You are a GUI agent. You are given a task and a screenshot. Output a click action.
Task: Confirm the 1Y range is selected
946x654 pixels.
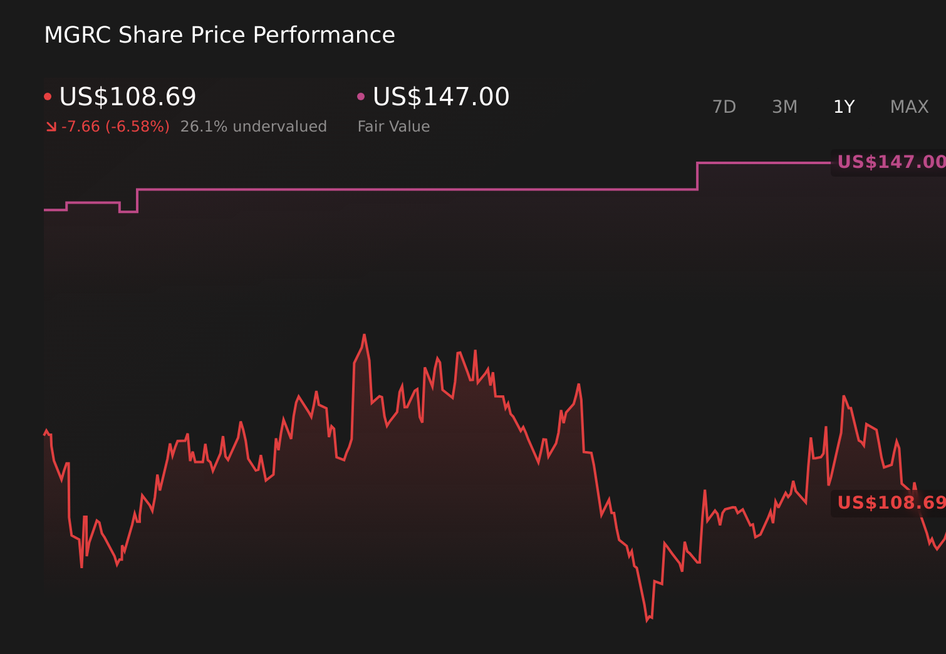844,106
